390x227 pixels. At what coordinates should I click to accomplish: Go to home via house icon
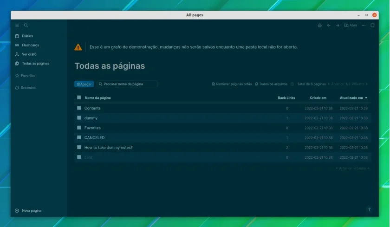point(320,25)
